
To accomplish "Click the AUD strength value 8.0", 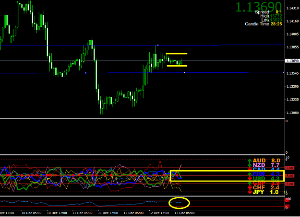I will [276, 160].
